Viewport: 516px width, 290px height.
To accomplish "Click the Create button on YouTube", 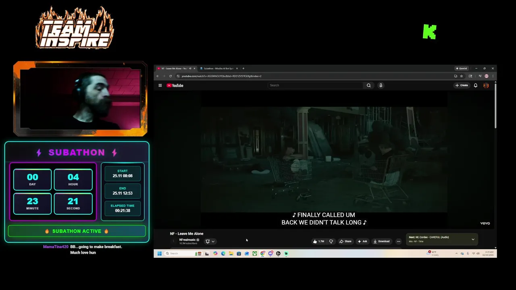I will point(462,85).
